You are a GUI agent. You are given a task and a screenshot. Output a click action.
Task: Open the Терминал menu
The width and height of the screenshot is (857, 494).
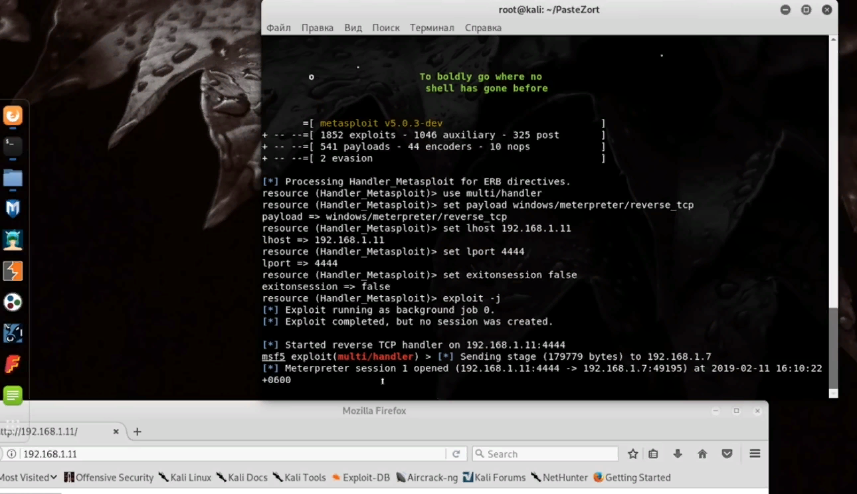click(x=432, y=28)
